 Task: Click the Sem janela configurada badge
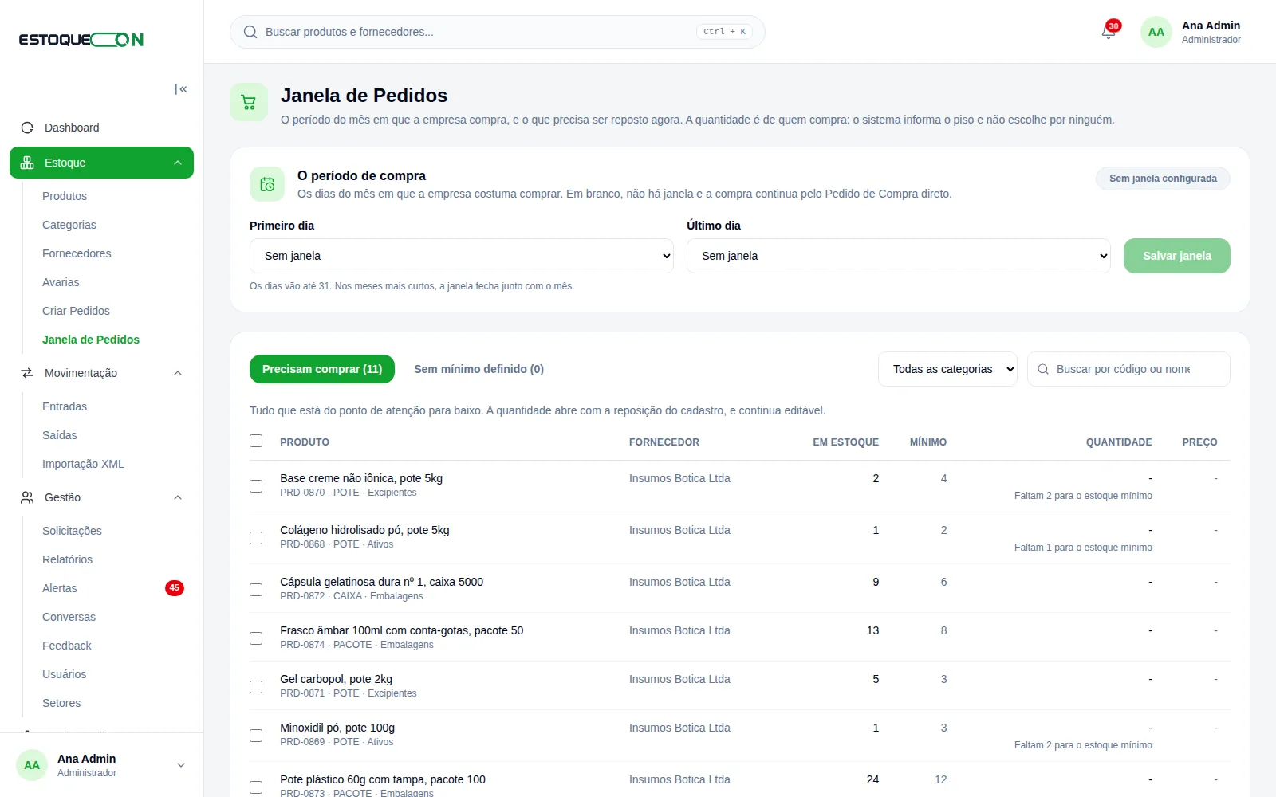tap(1163, 179)
